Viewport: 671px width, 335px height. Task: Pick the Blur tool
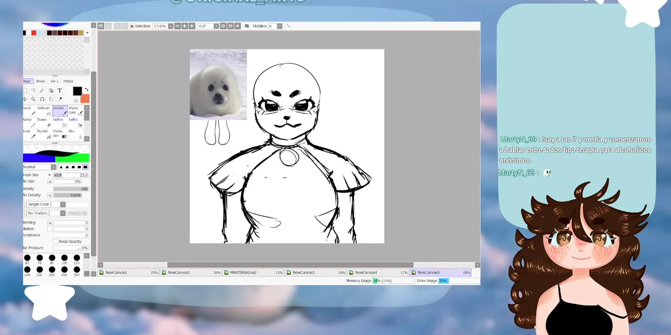75,134
